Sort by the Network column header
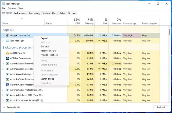The height and width of the screenshot is (113, 172). point(115,21)
